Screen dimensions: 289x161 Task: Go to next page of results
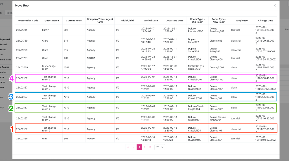145,147
